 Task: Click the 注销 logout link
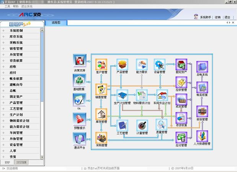(x=217, y=17)
